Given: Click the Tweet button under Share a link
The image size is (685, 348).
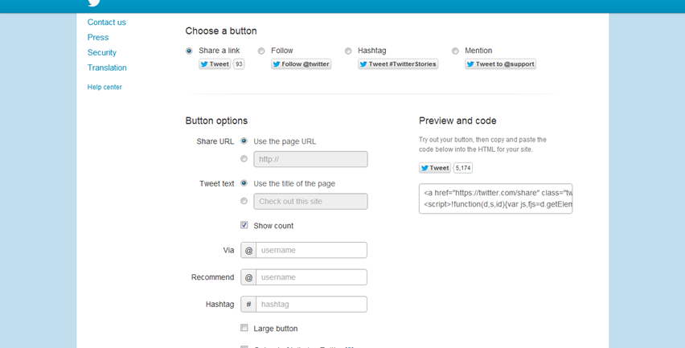Looking at the screenshot, I should [x=215, y=64].
